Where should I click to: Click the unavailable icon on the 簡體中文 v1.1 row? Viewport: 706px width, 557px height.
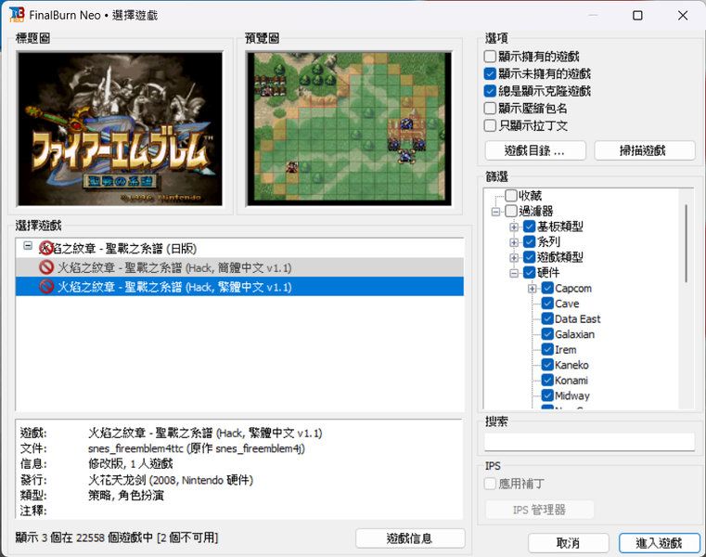[46, 267]
